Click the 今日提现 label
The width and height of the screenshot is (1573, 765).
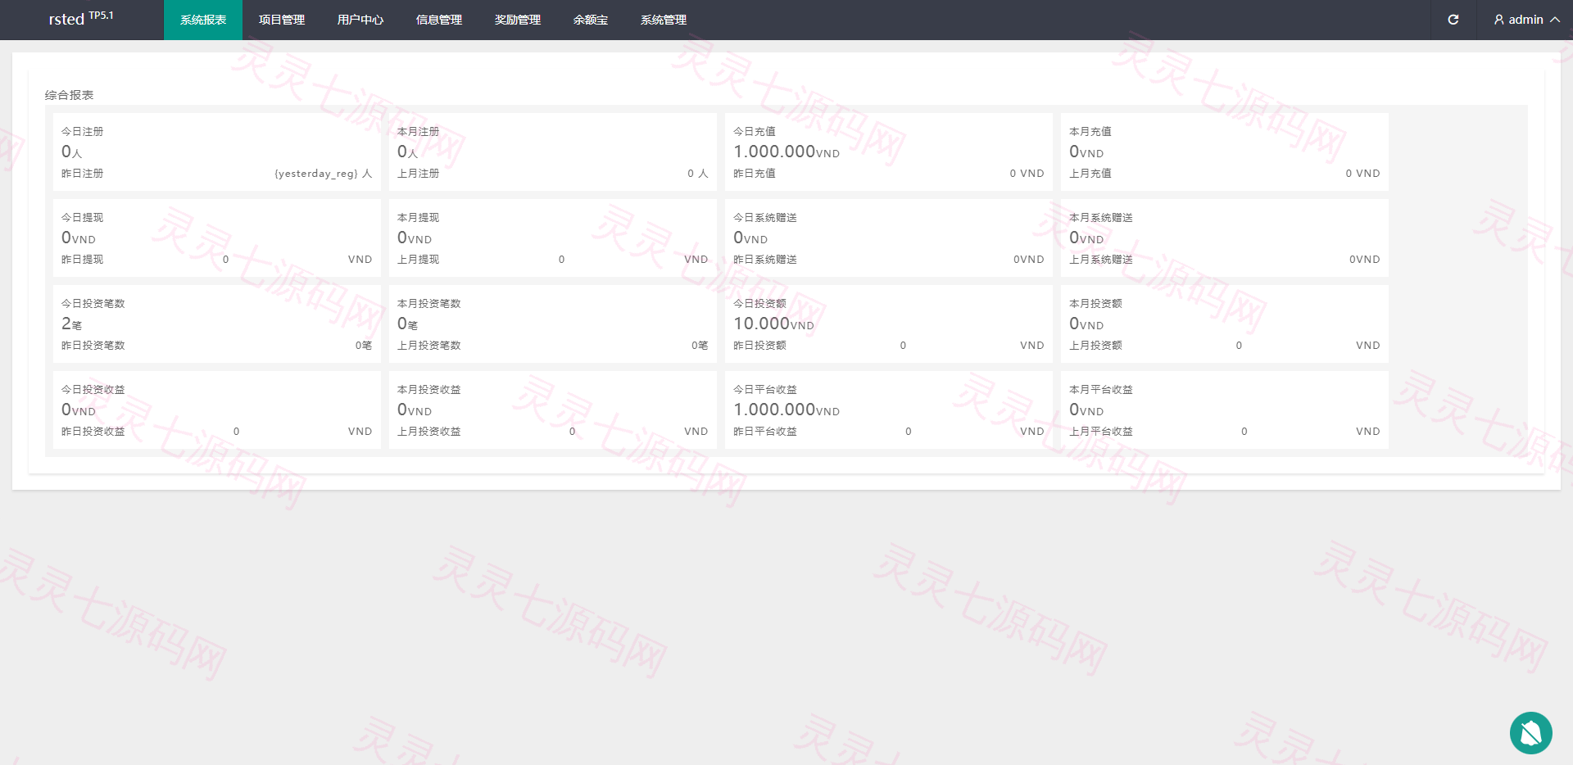pos(83,217)
